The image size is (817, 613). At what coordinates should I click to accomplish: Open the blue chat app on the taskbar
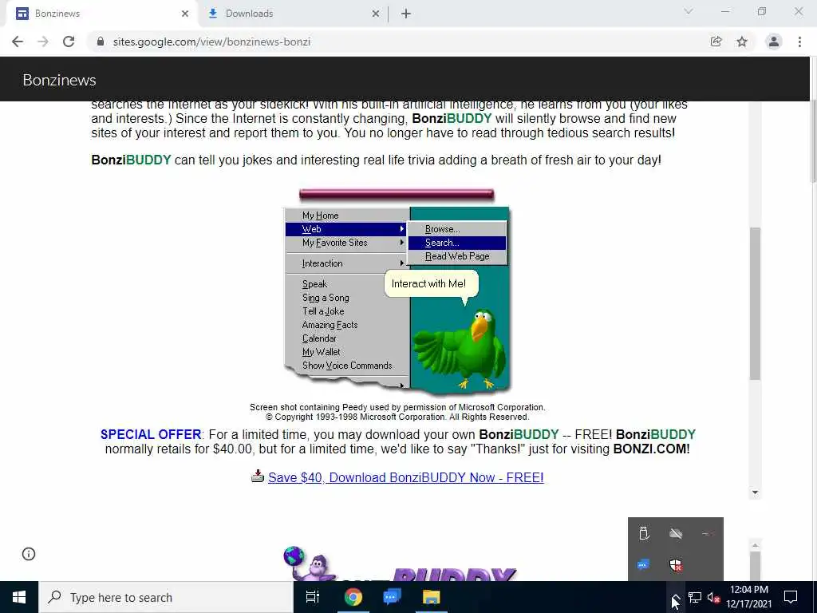click(x=392, y=597)
